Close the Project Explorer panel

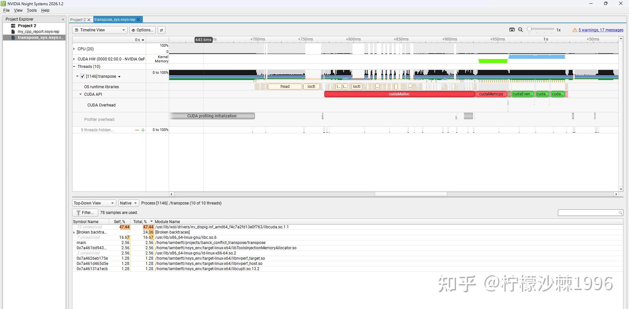(63, 19)
